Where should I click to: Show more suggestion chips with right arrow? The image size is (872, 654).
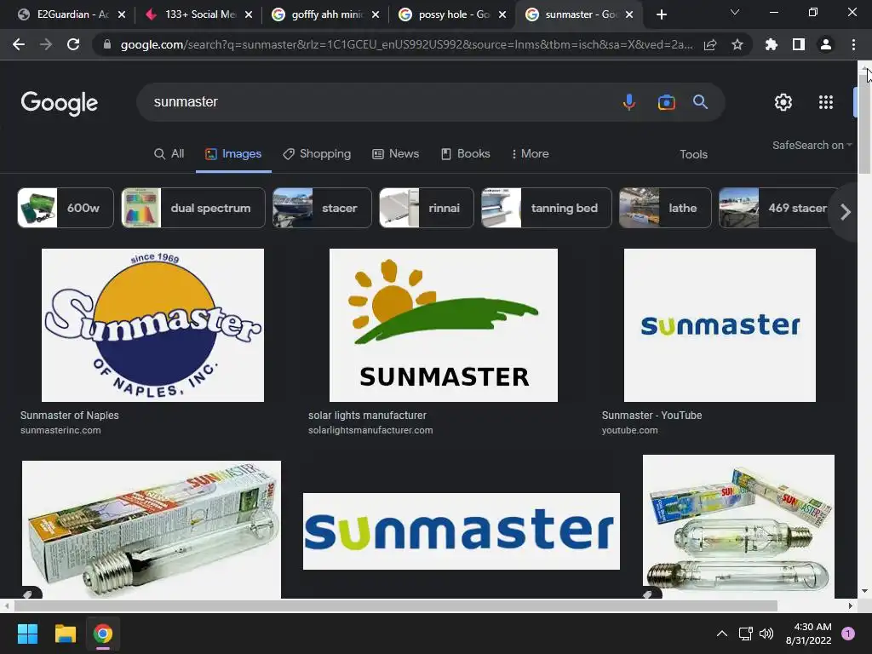pos(846,211)
